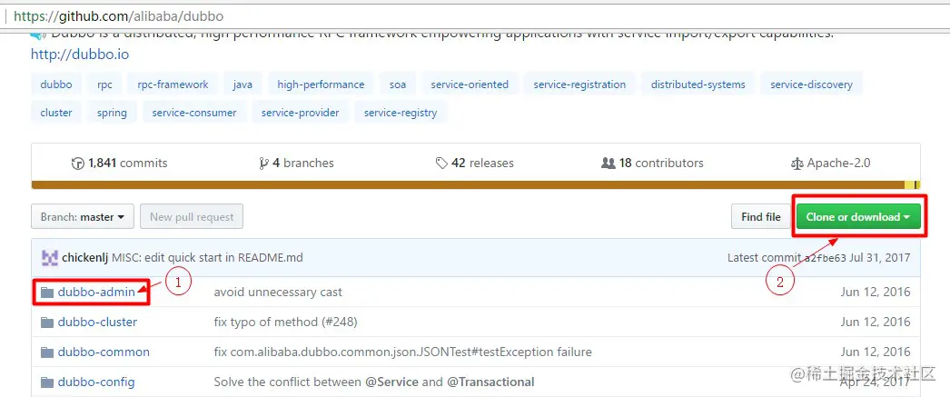
Task: Select the service-discovery topic tag
Action: pyautogui.click(x=811, y=84)
